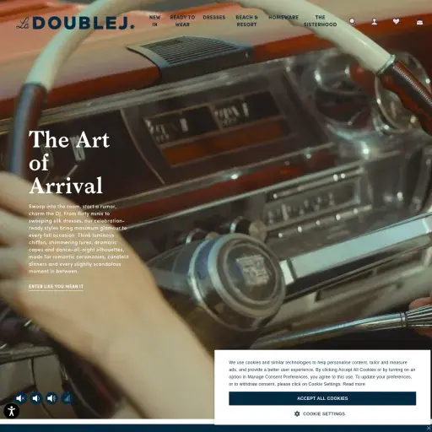
Task: View wishlist via heart icon
Action: coord(396,21)
